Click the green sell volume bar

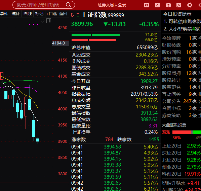click(95, 35)
